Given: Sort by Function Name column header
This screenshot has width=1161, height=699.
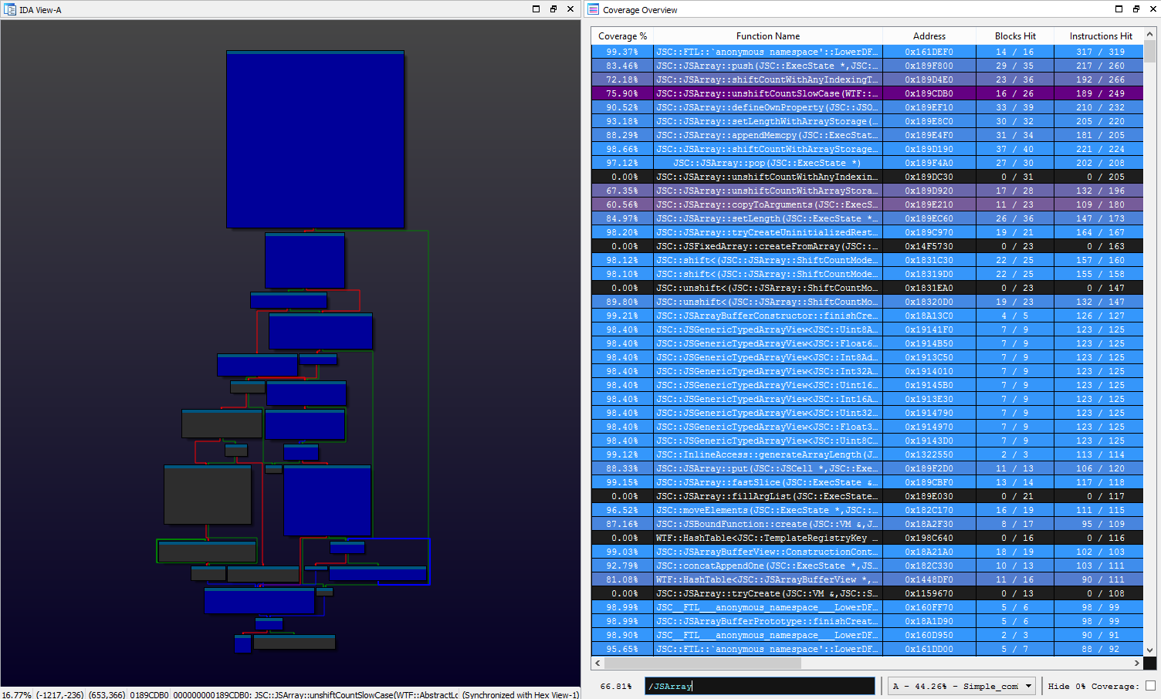Looking at the screenshot, I should (x=767, y=36).
